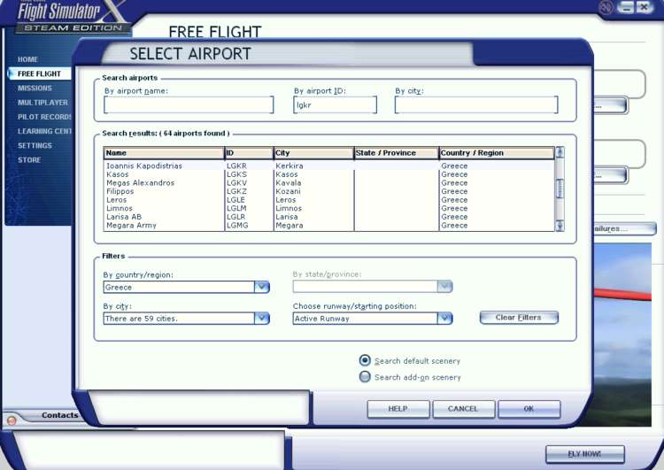This screenshot has width=664, height=470.
Task: Open MULTIPLAYER in the sidebar
Action: pyautogui.click(x=42, y=103)
